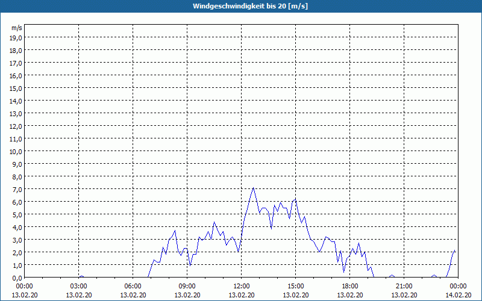Select the "18:00" time axis label
482x301 pixels.
tap(350, 287)
